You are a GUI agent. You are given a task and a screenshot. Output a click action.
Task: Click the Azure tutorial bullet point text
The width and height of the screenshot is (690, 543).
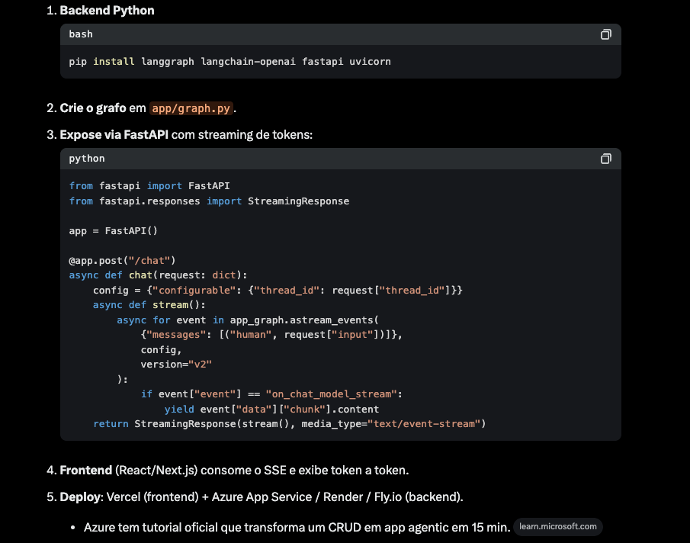coord(296,527)
